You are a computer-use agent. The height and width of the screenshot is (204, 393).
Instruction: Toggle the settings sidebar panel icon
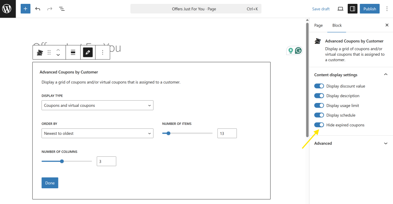coord(352,9)
